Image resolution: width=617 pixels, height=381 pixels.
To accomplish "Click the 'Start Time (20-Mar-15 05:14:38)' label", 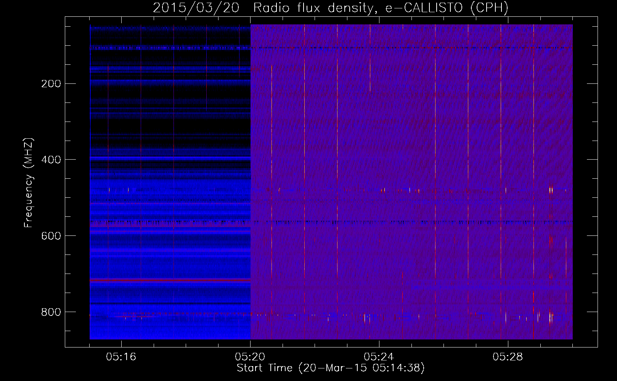I will click(x=331, y=368).
